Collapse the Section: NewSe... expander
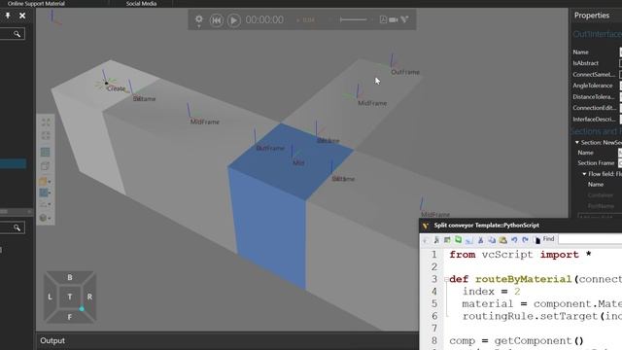The height and width of the screenshot is (350, 622). (x=577, y=143)
